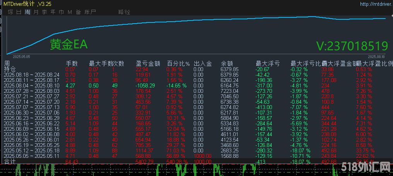
Task: Click the 盈亏金额 column header
Action: [148, 64]
